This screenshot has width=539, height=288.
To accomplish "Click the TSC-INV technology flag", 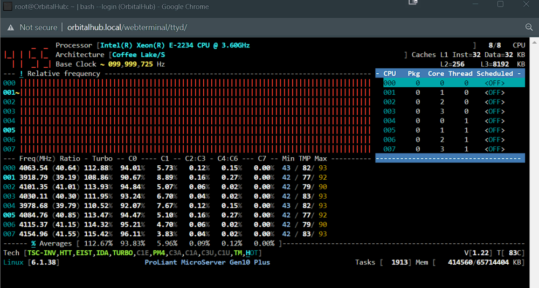I will [42, 253].
